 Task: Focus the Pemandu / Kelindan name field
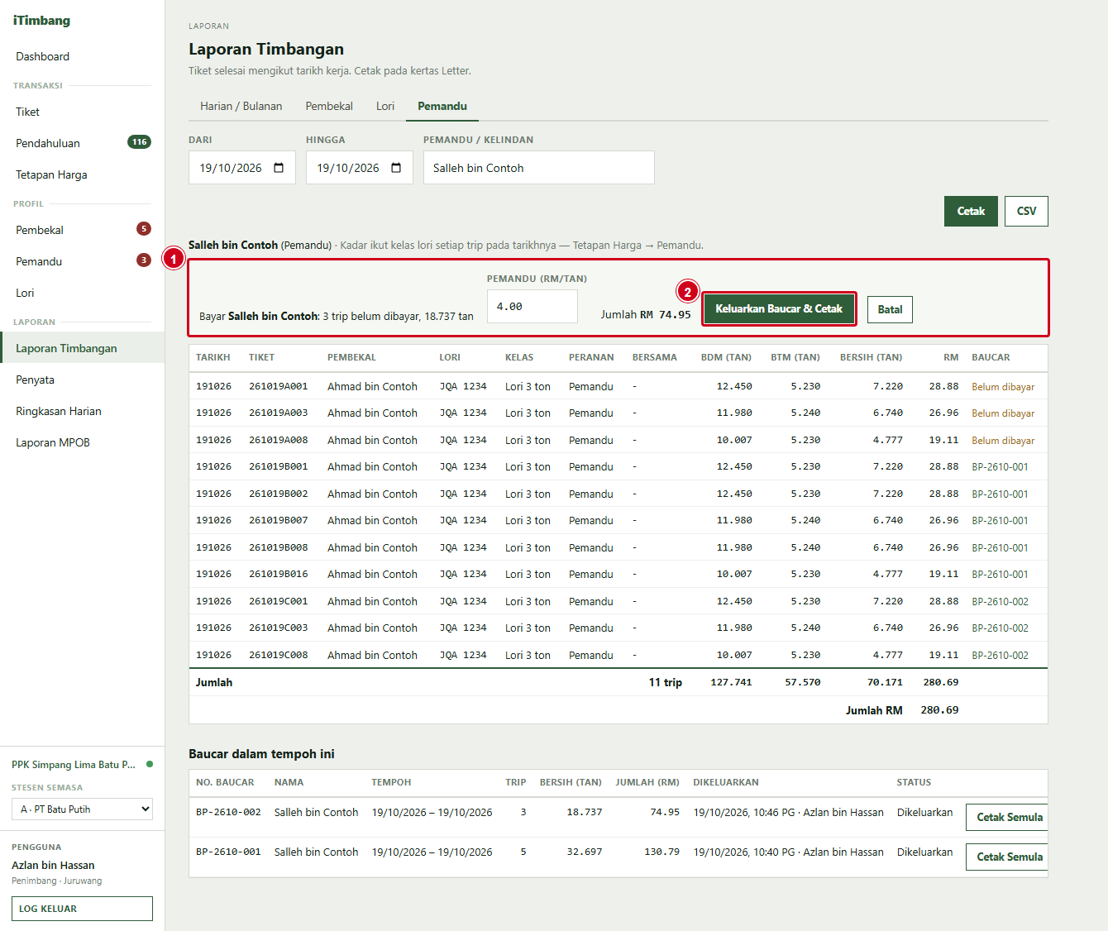pos(538,168)
